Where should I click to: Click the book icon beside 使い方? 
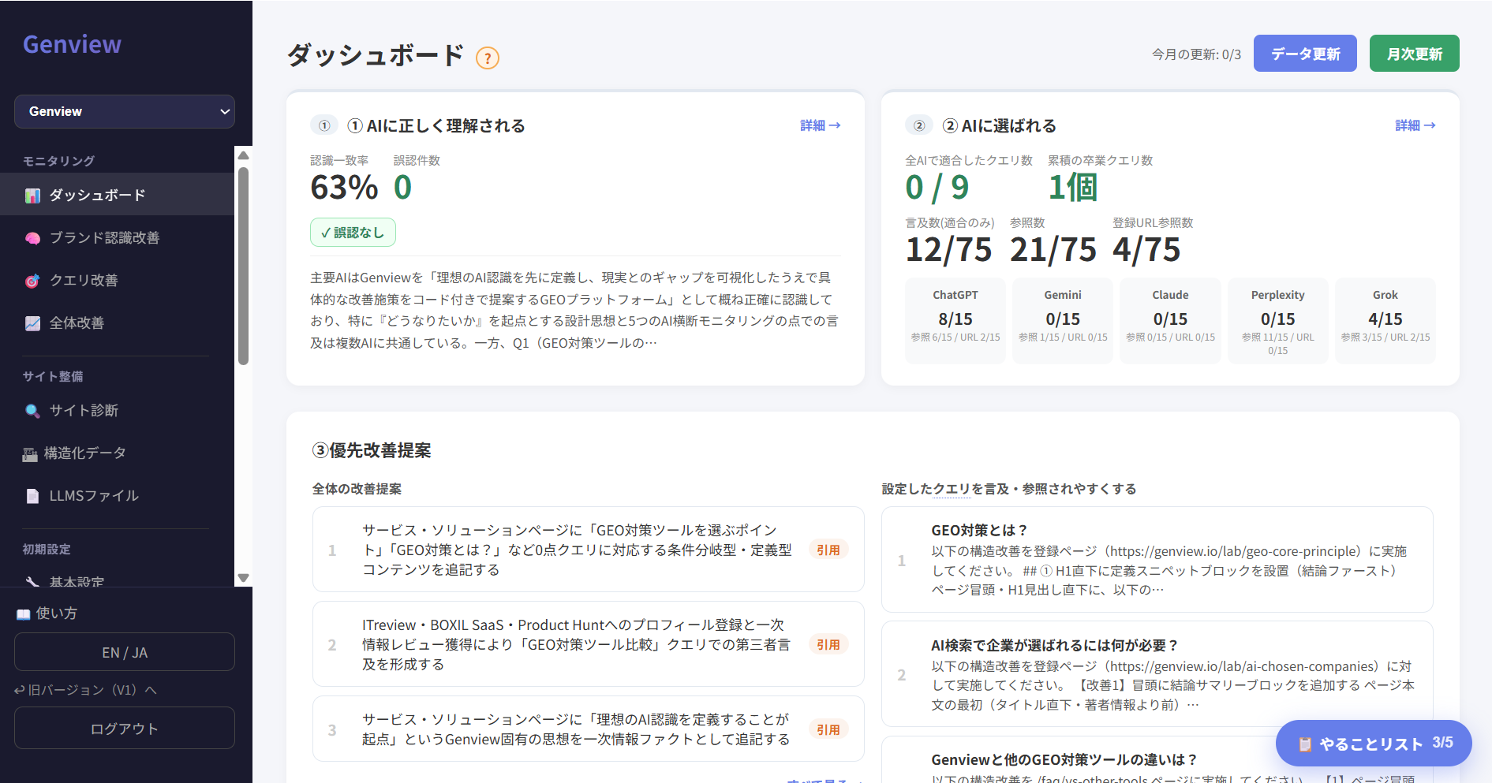pos(23,614)
